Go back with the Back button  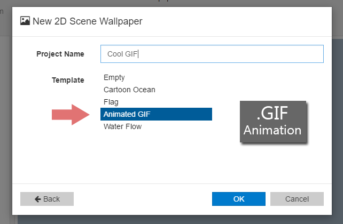pos(47,199)
